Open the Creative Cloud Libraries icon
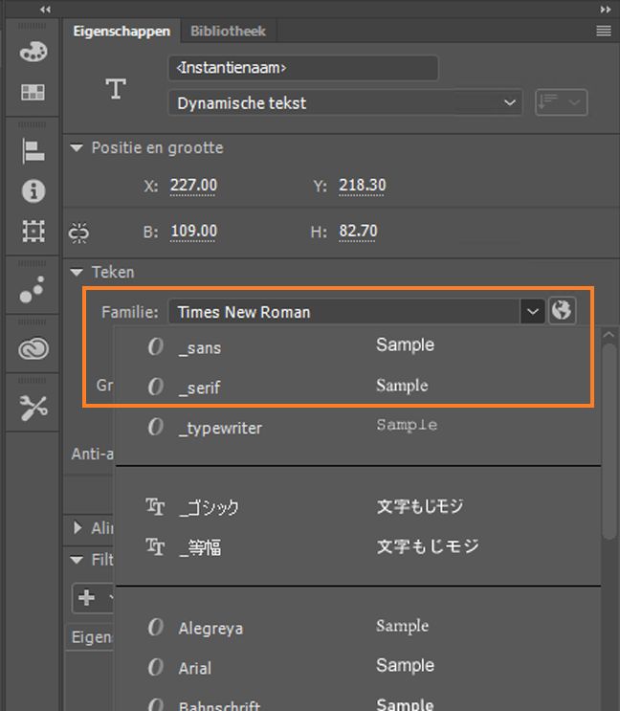This screenshot has height=711, width=620. [x=33, y=348]
